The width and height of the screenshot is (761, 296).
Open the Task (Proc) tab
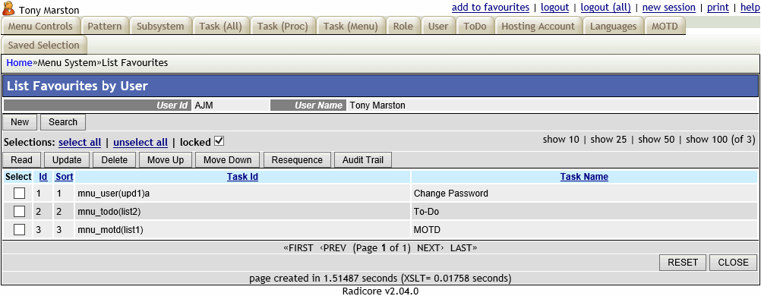[283, 27]
